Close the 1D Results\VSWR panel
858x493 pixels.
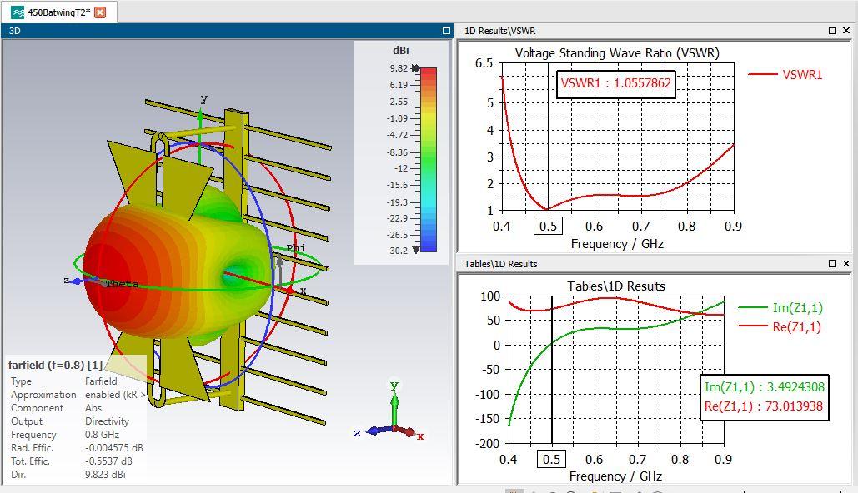tap(846, 31)
